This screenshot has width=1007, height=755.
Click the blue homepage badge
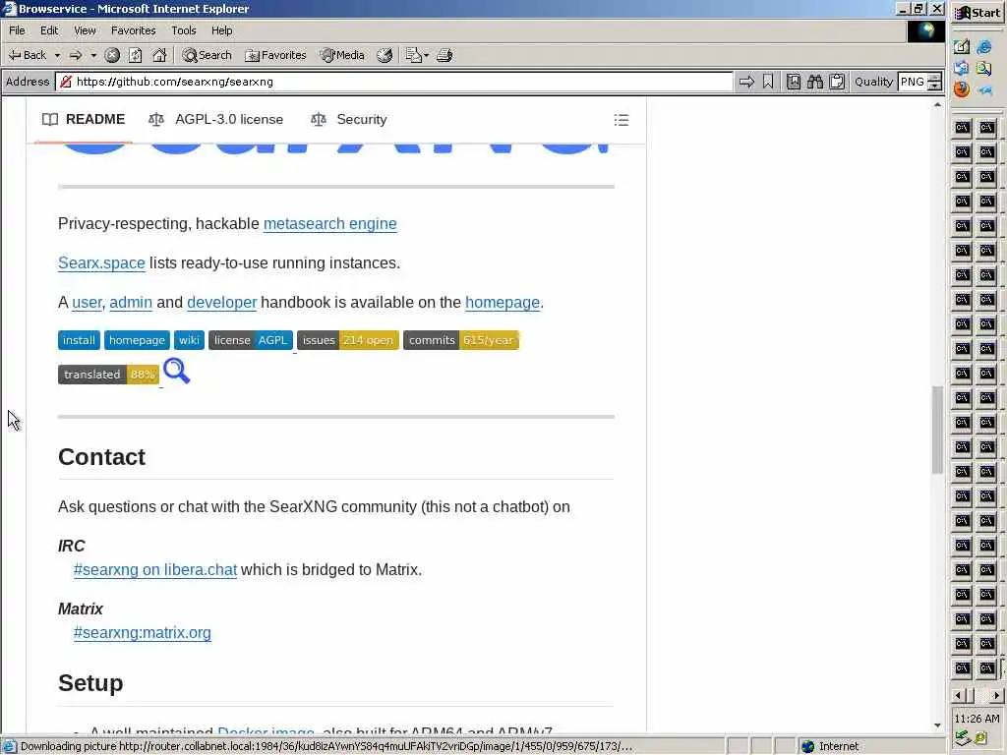137,340
